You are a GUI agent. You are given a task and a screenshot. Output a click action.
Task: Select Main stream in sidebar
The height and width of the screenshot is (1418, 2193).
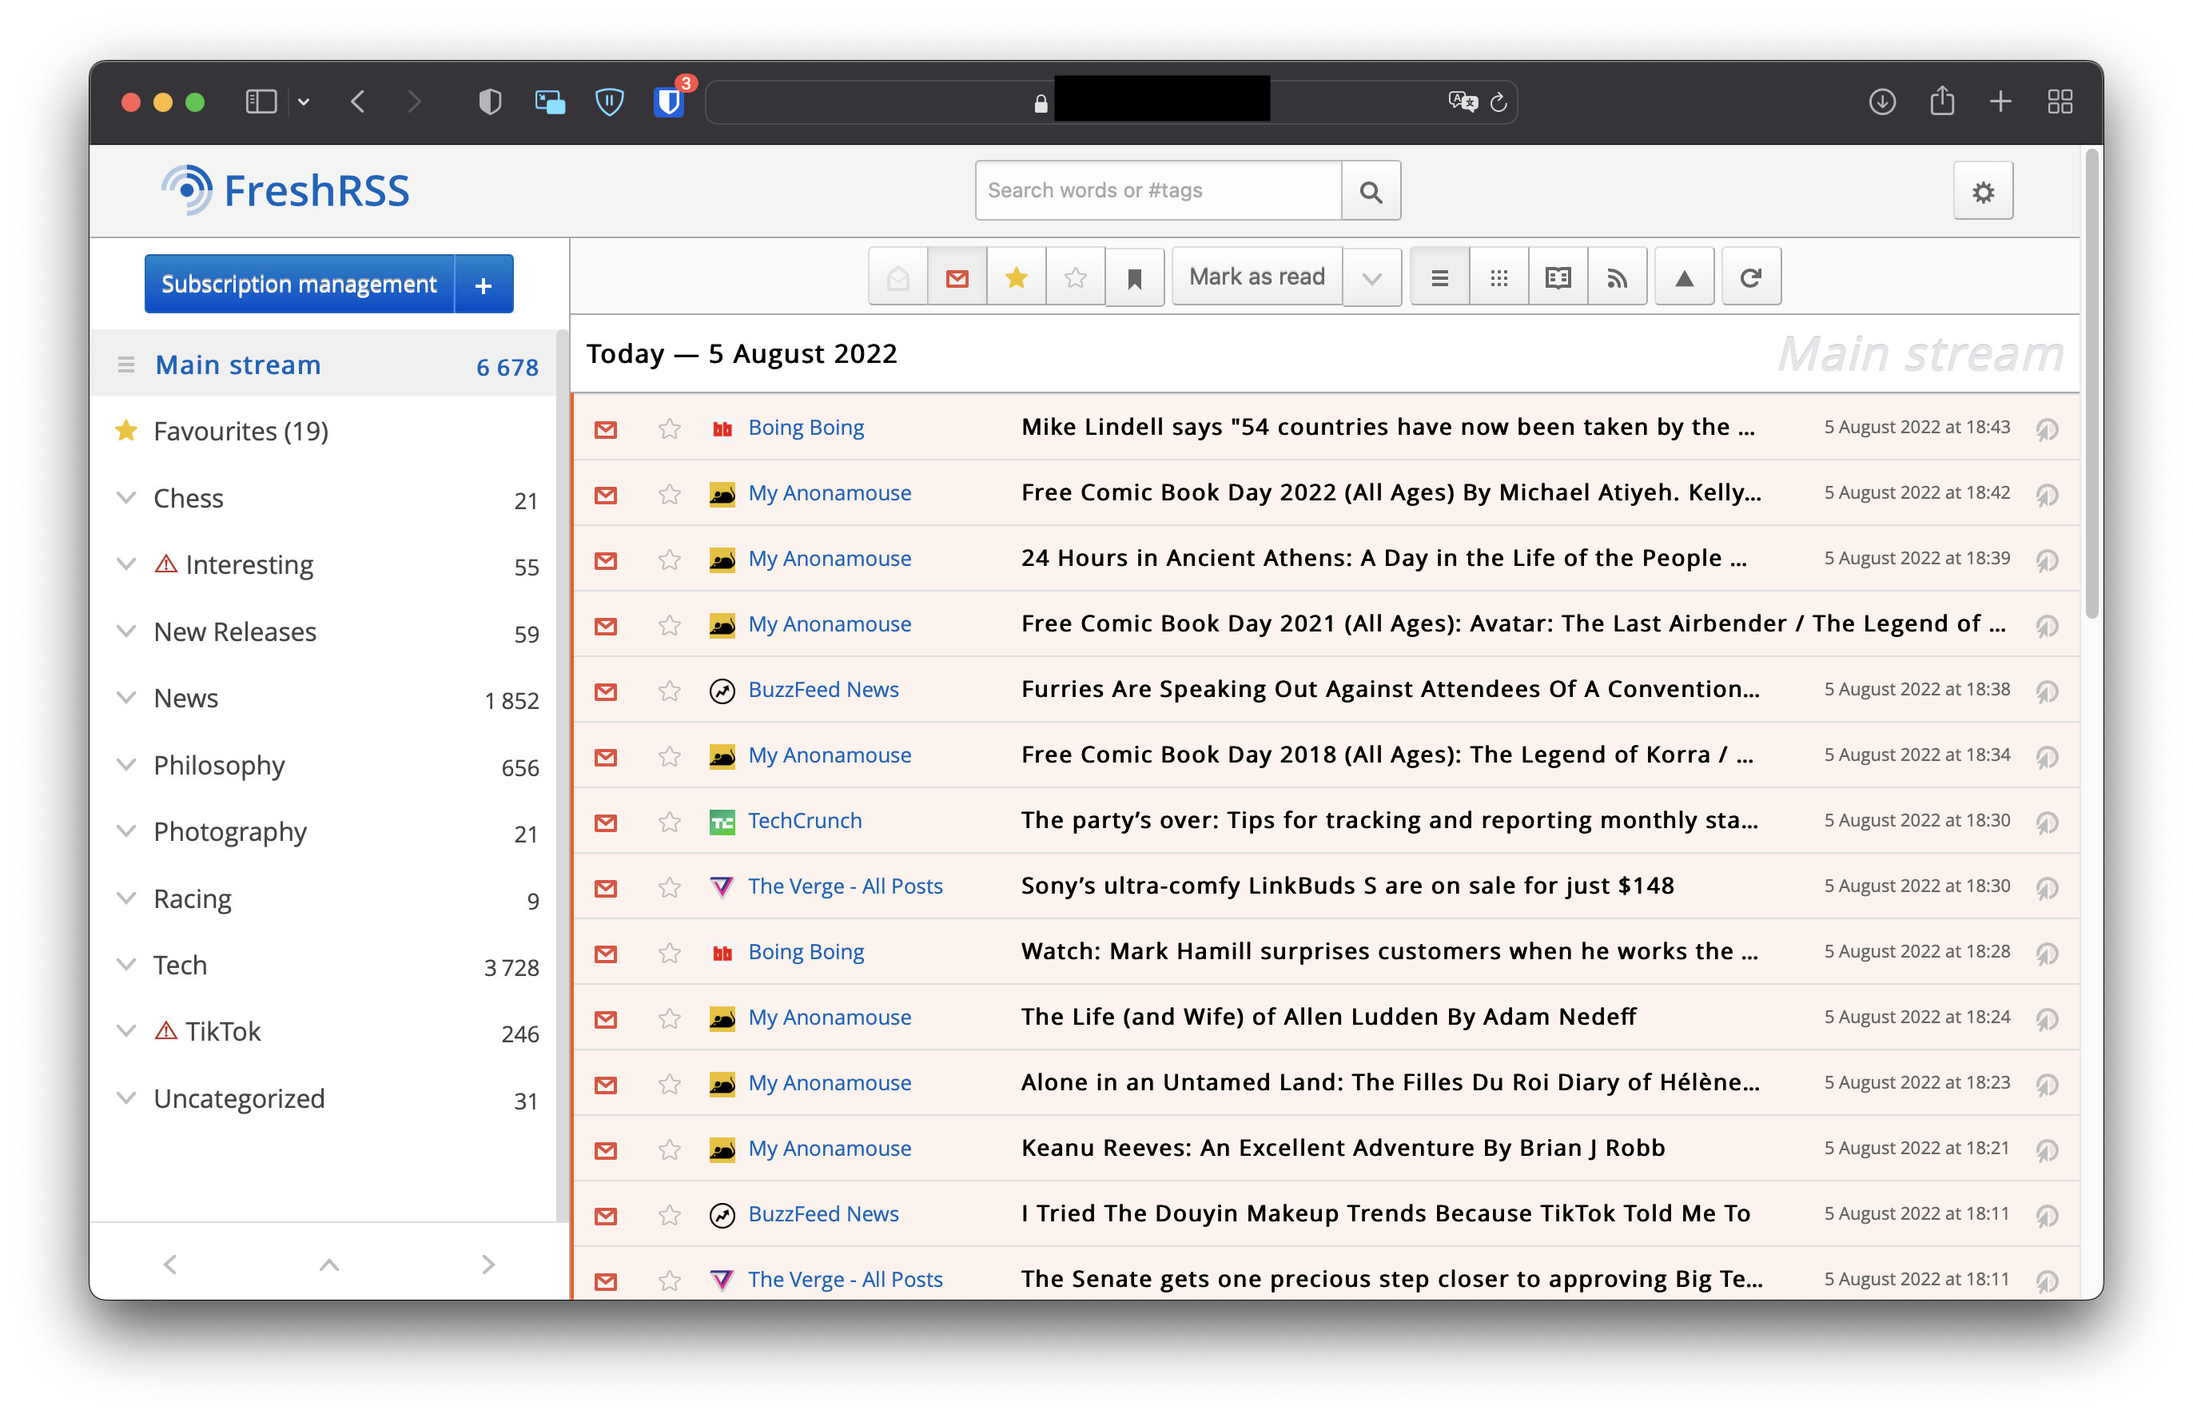coord(237,364)
